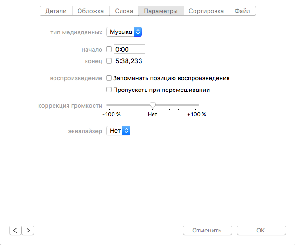Switch to the Файл tab

click(242, 11)
